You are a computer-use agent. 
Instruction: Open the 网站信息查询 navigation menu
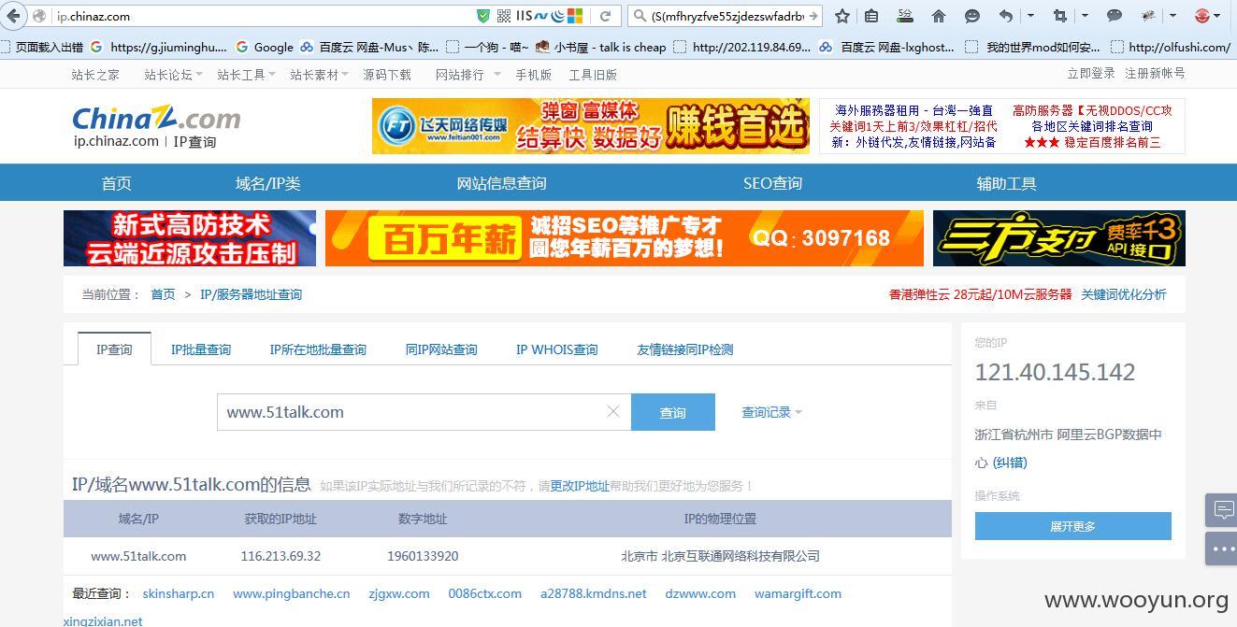click(x=501, y=183)
